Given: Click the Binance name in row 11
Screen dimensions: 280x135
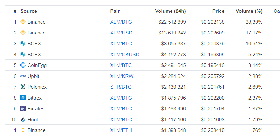Looking at the screenshot, I should (x=36, y=130).
